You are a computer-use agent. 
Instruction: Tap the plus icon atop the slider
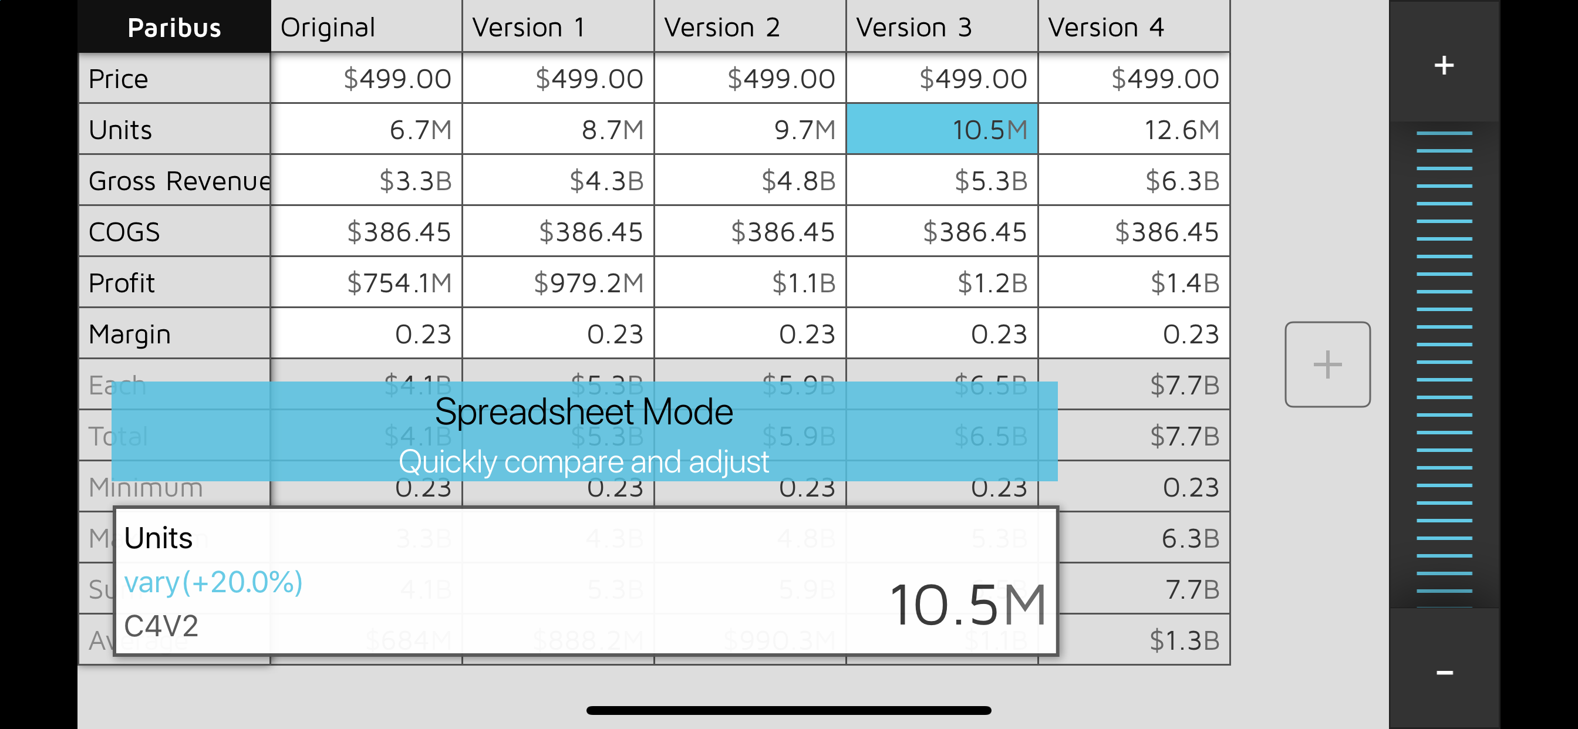[x=1444, y=65]
